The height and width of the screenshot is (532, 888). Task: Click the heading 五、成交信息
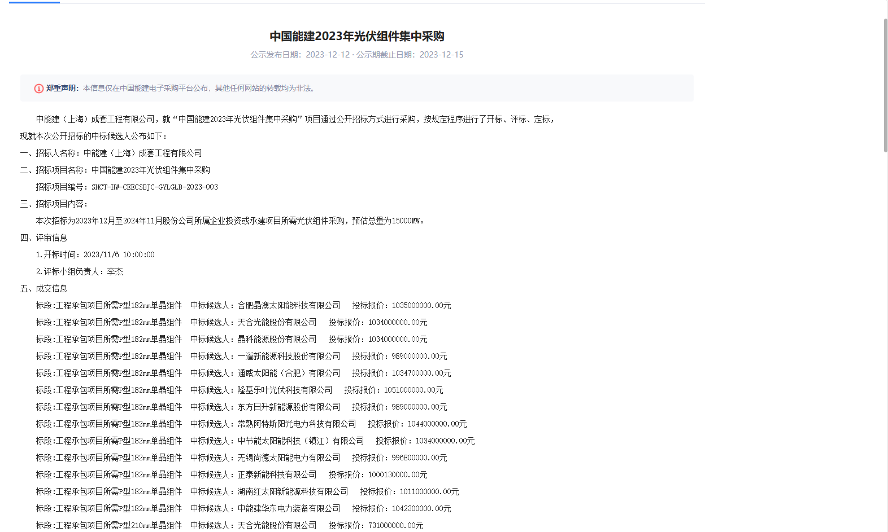tap(44, 288)
